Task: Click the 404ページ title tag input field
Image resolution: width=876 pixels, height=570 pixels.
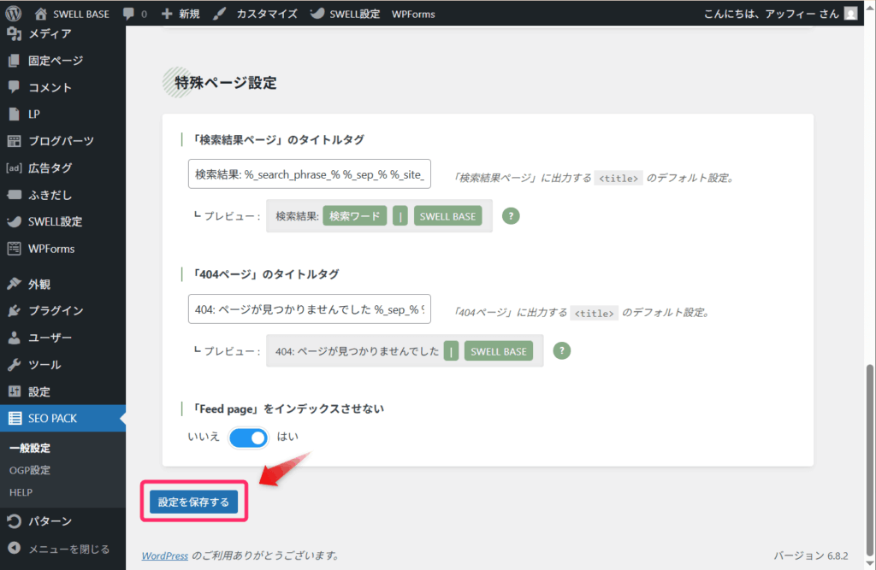Action: [310, 309]
